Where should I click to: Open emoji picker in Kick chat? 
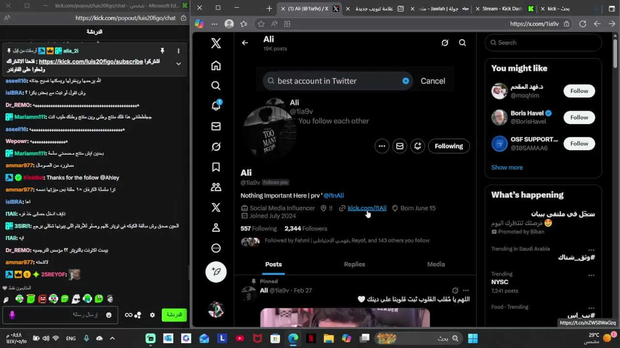click(x=108, y=315)
